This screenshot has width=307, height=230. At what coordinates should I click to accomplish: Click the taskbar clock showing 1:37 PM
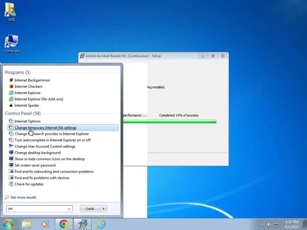pyautogui.click(x=292, y=224)
